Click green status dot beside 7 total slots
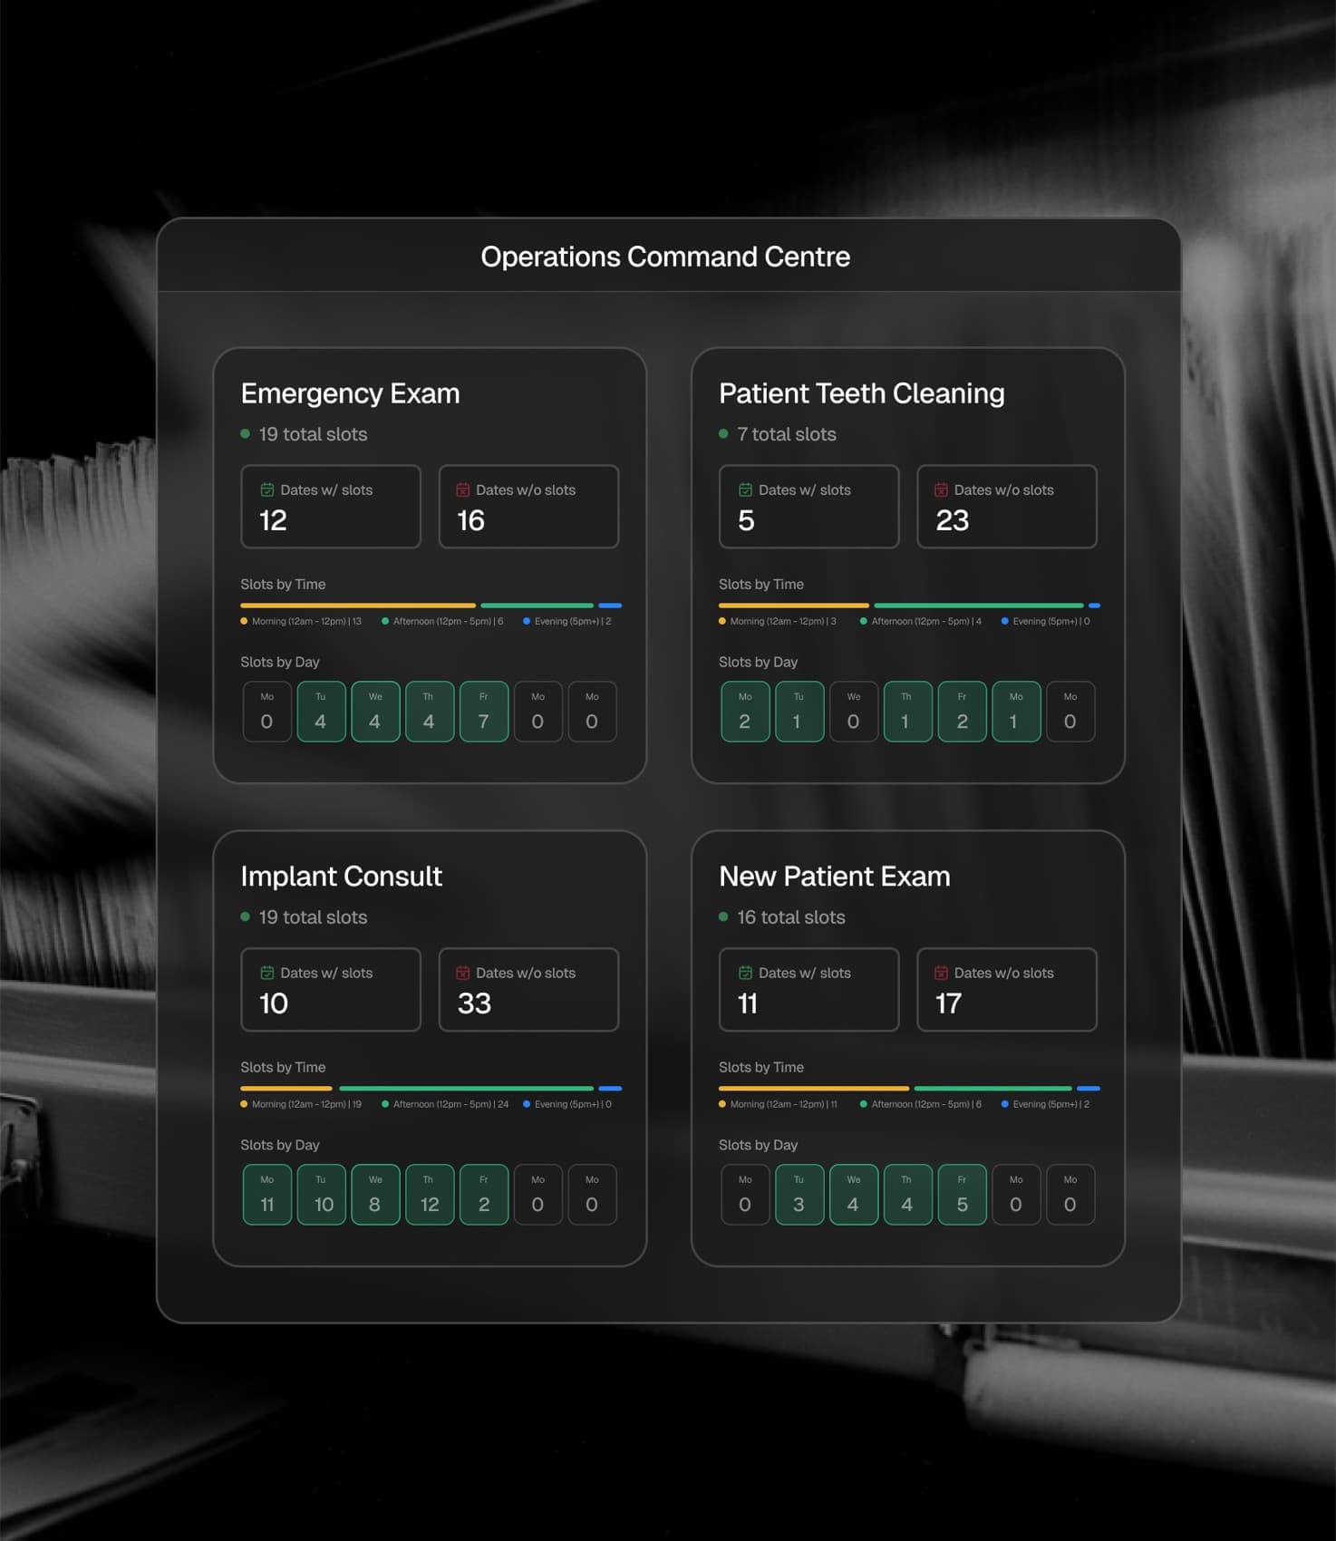The width and height of the screenshot is (1336, 1541). (723, 434)
